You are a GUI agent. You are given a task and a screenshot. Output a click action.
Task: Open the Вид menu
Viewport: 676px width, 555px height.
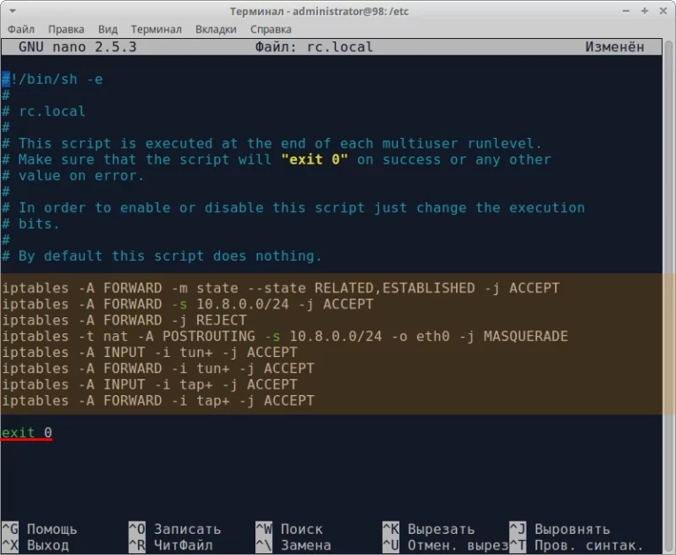click(108, 29)
